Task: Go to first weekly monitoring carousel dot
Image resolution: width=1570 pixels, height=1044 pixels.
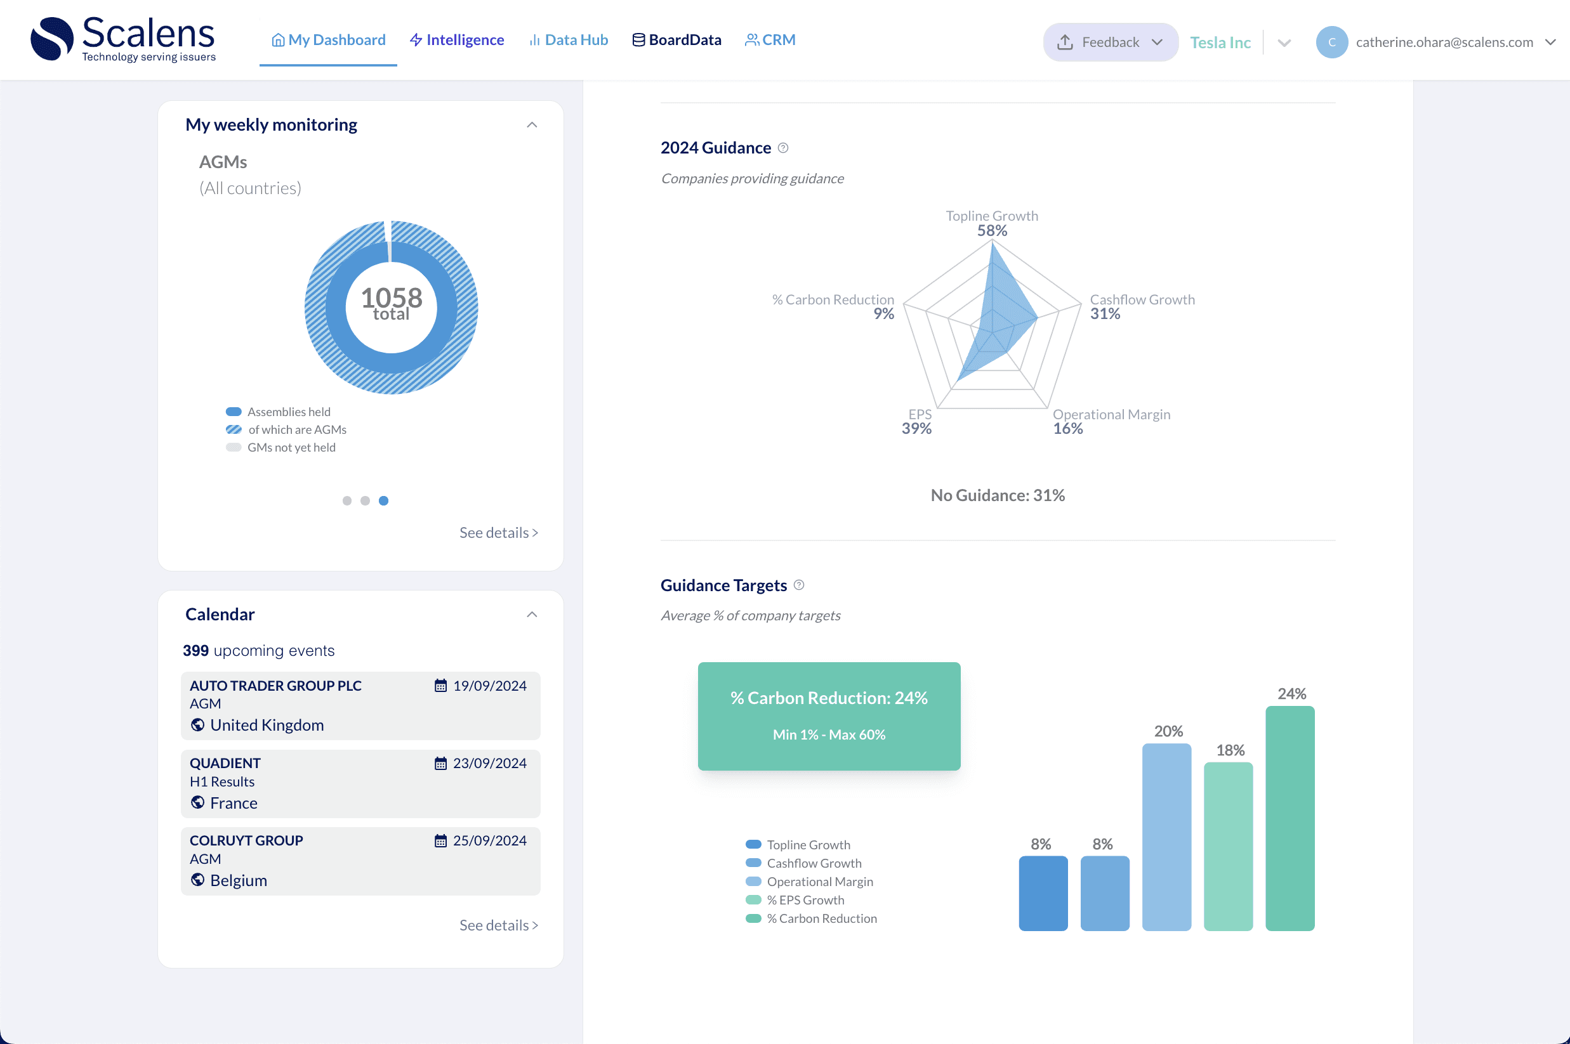Action: pos(347,500)
